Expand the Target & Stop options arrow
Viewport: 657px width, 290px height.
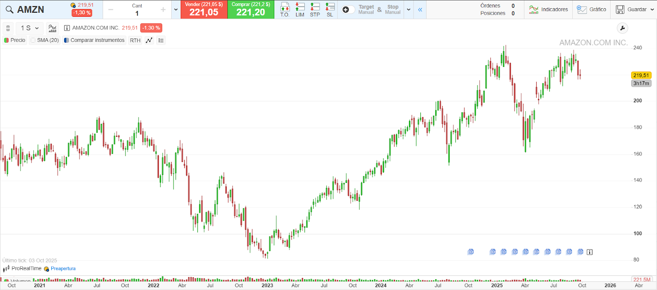[409, 9]
